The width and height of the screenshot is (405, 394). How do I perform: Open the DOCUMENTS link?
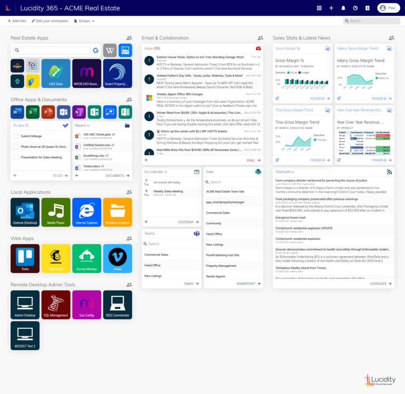[x=117, y=176]
